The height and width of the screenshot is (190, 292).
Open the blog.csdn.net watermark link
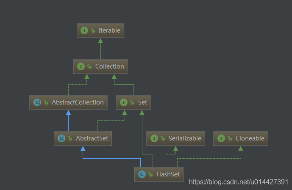point(239,182)
